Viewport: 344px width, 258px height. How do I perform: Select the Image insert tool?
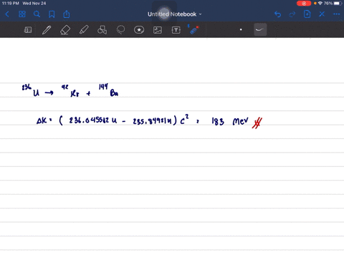(x=158, y=30)
